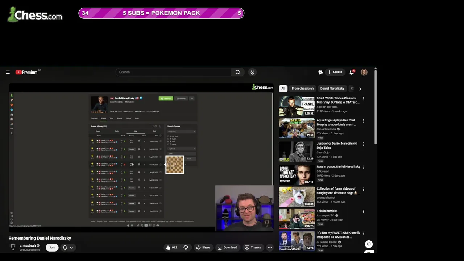Click '113K views · 3 weeks ago' text

tap(332, 111)
